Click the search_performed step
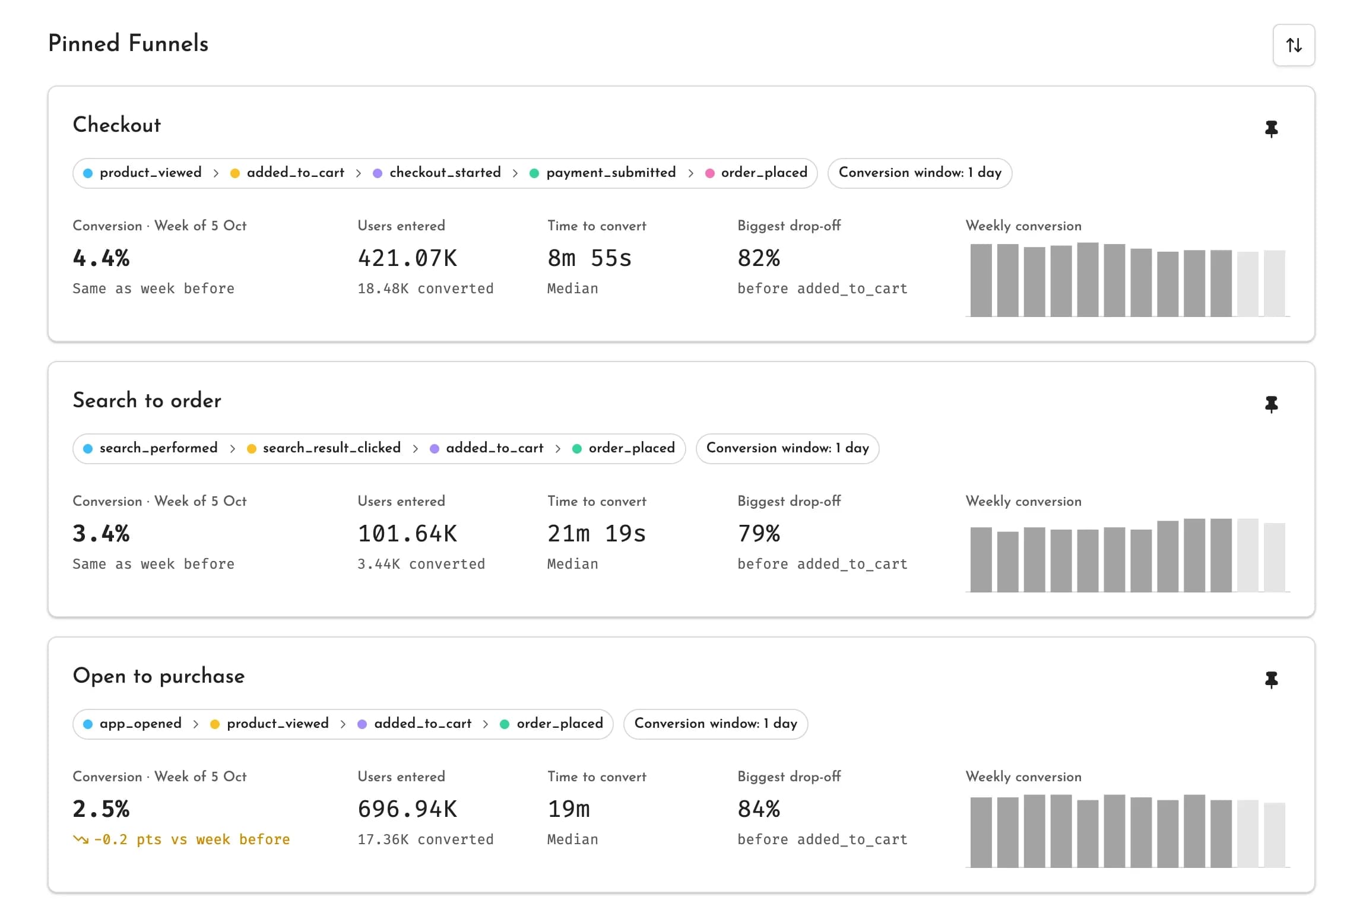1363x919 pixels. tap(150, 448)
